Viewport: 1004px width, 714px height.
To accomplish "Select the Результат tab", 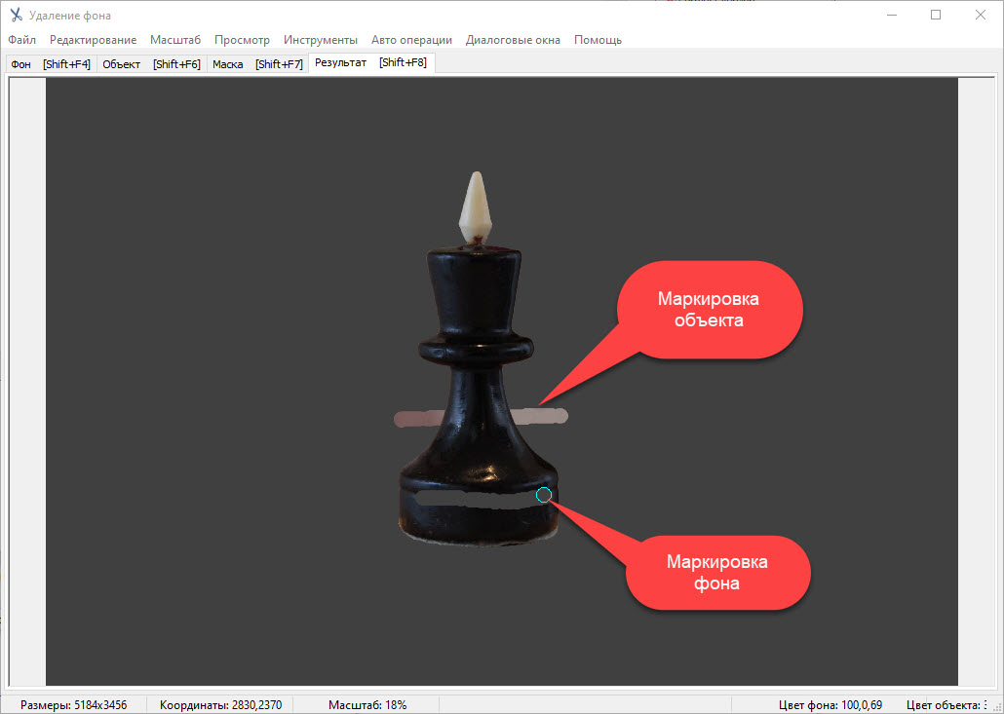I will [371, 62].
